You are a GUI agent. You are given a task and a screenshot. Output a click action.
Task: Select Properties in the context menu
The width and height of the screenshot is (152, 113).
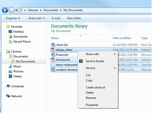(92, 105)
